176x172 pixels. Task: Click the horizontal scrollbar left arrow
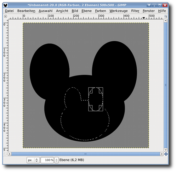10,154
